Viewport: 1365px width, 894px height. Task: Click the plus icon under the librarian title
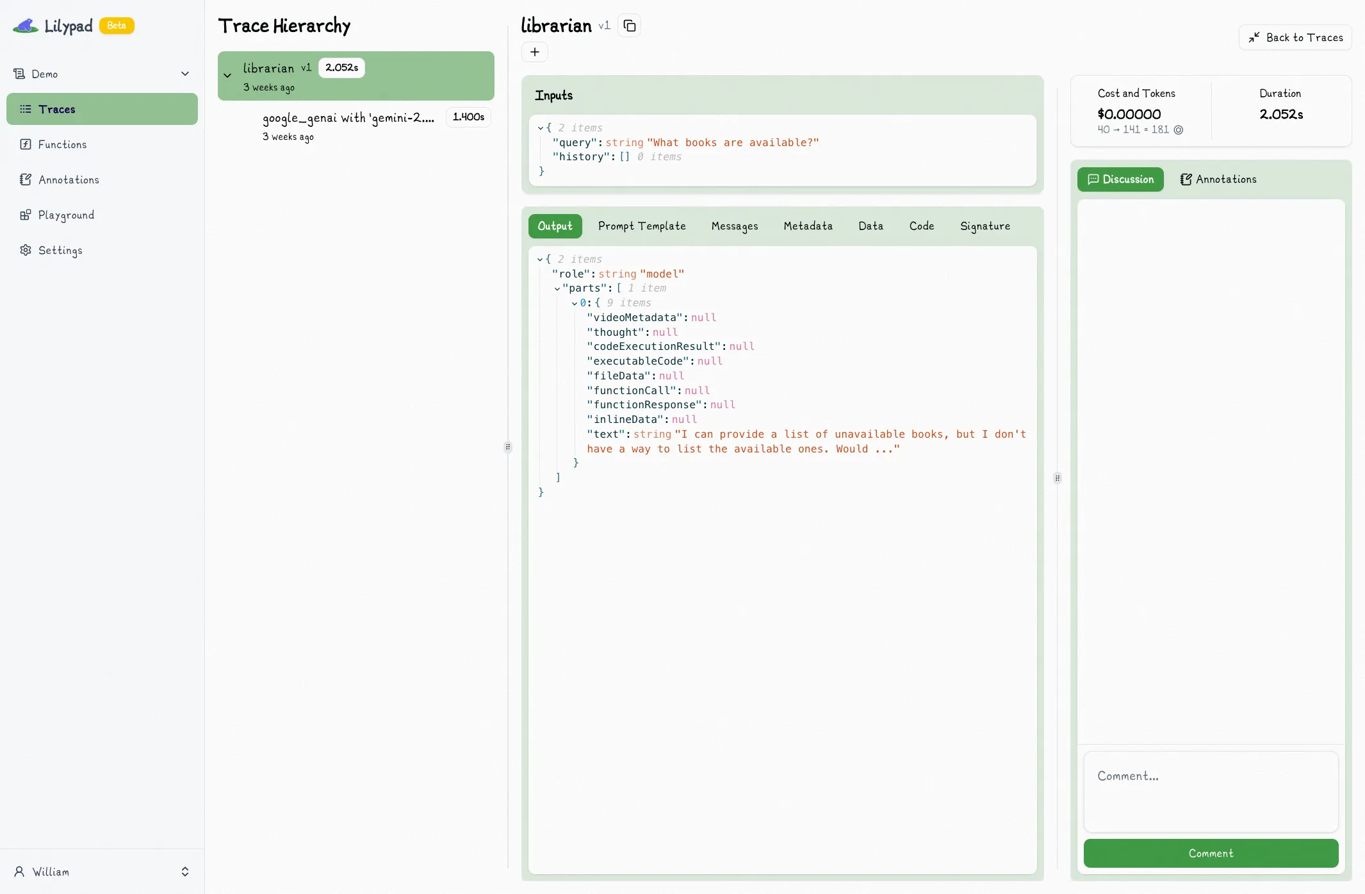coord(535,52)
